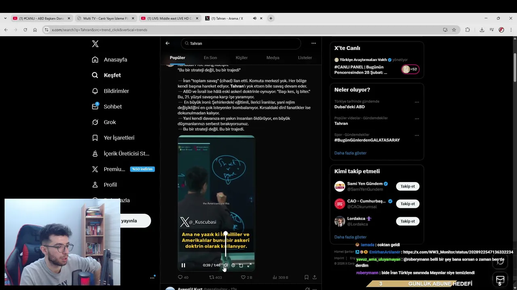Open the #BugünGünlerdenGALATASARAY trend
517x290 pixels.
pyautogui.click(x=367, y=140)
